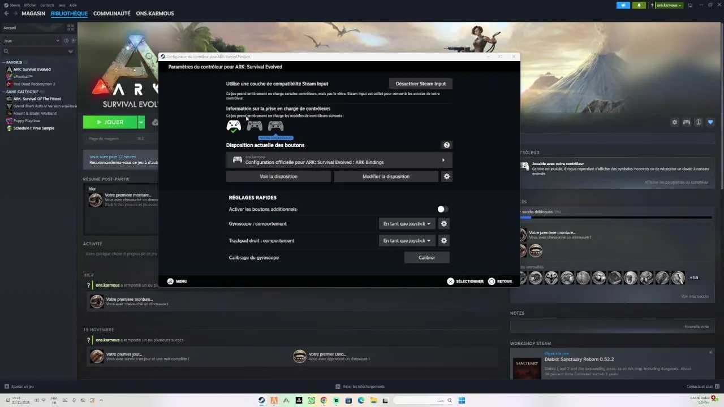Viewport: 724px width, 407px height.
Task: Collapse the FAVORIS category
Action: click(3, 63)
